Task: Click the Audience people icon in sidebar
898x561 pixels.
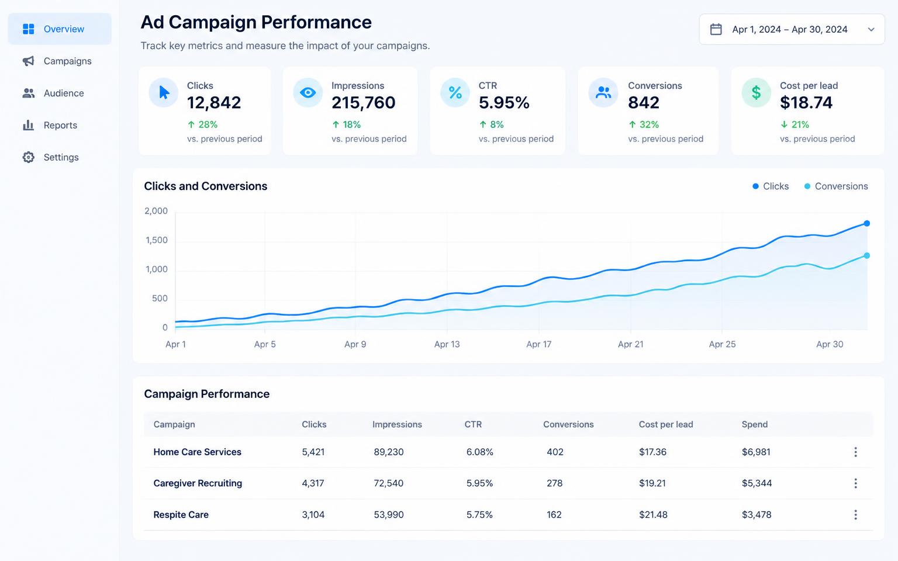Action: [28, 93]
